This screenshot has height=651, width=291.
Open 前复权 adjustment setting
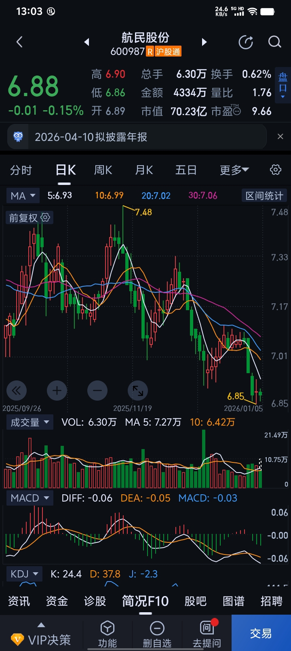29,218
